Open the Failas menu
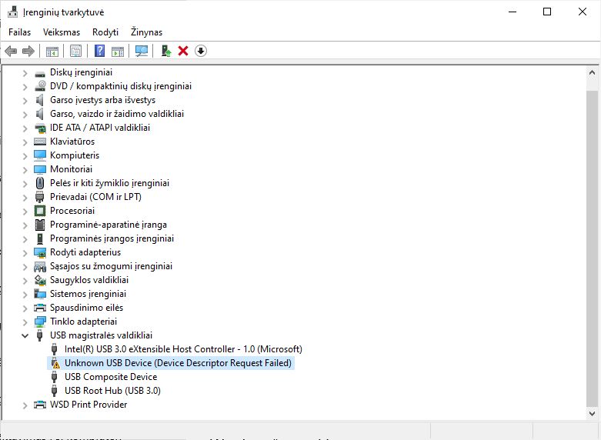 coord(19,32)
